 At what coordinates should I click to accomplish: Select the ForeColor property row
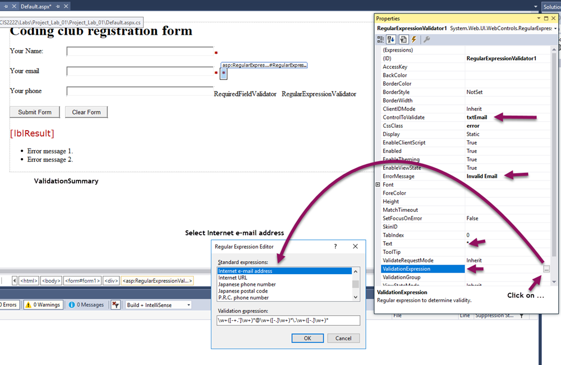tap(465, 193)
